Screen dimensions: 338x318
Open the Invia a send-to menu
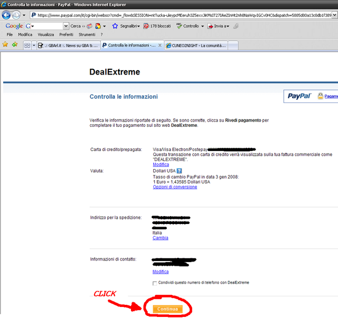click(218, 26)
